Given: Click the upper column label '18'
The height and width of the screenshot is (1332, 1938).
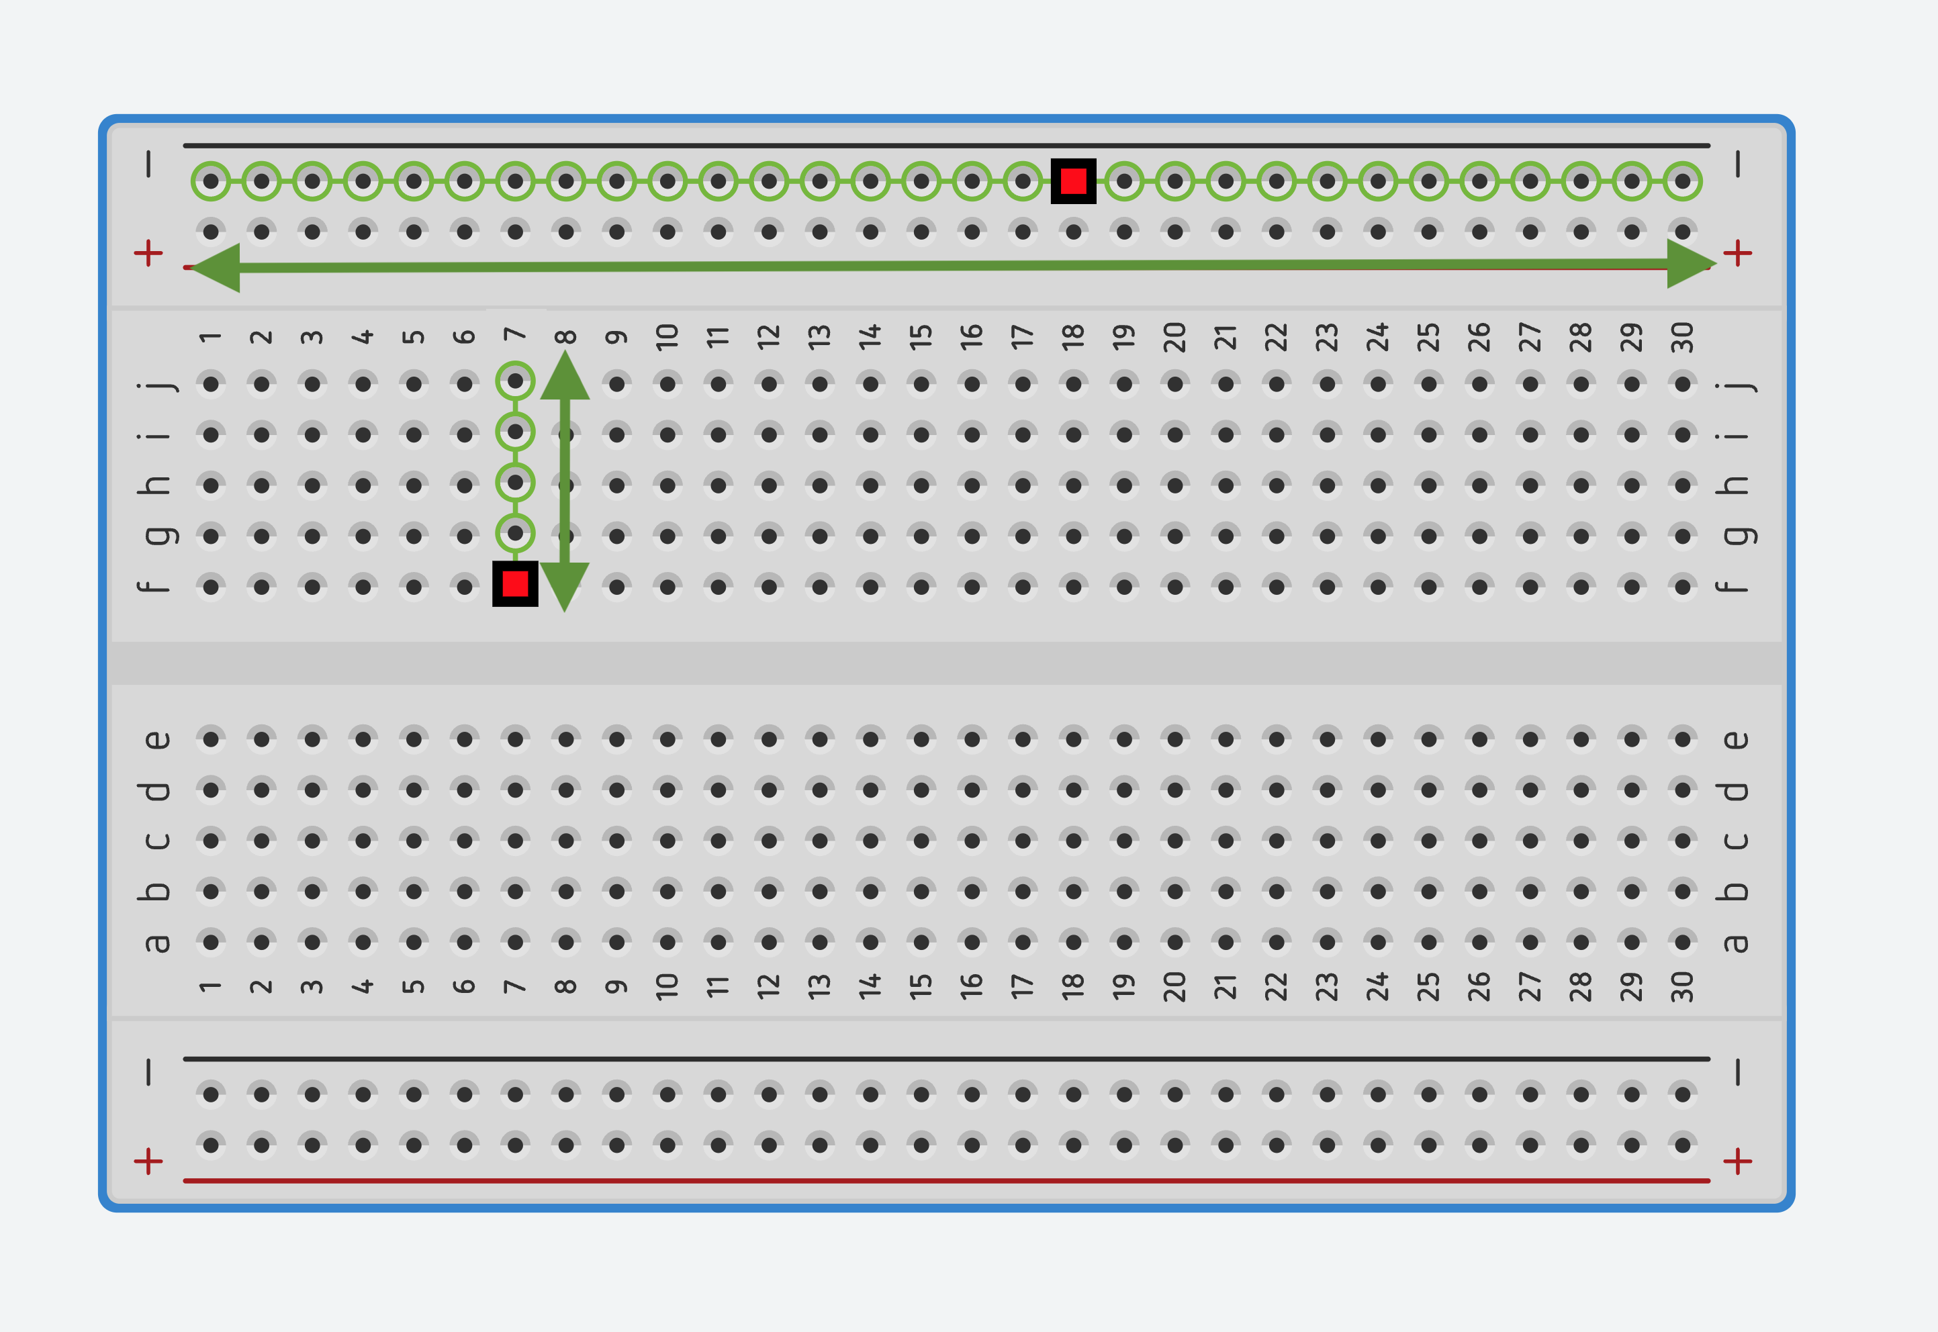Looking at the screenshot, I should [x=1073, y=336].
